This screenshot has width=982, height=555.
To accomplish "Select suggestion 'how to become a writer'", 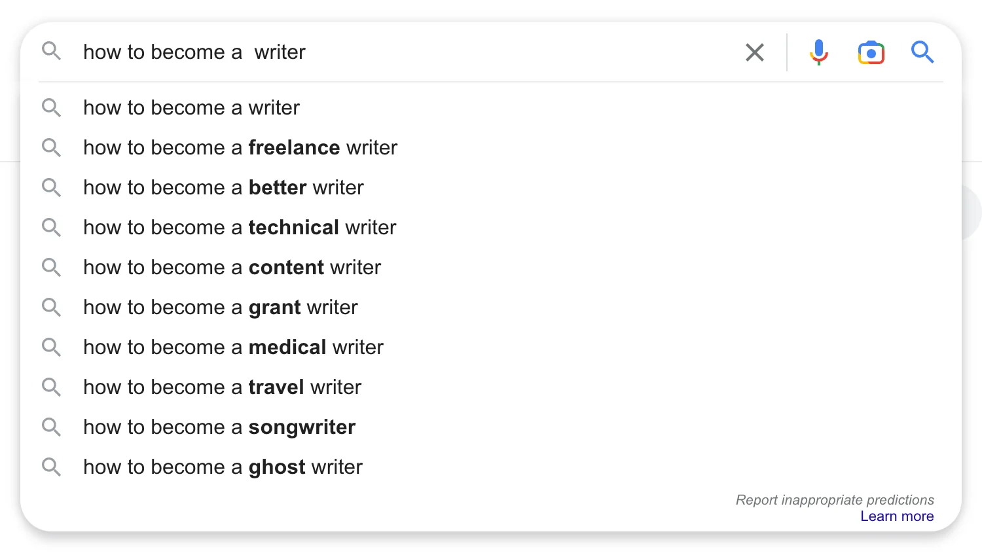I will pos(191,108).
